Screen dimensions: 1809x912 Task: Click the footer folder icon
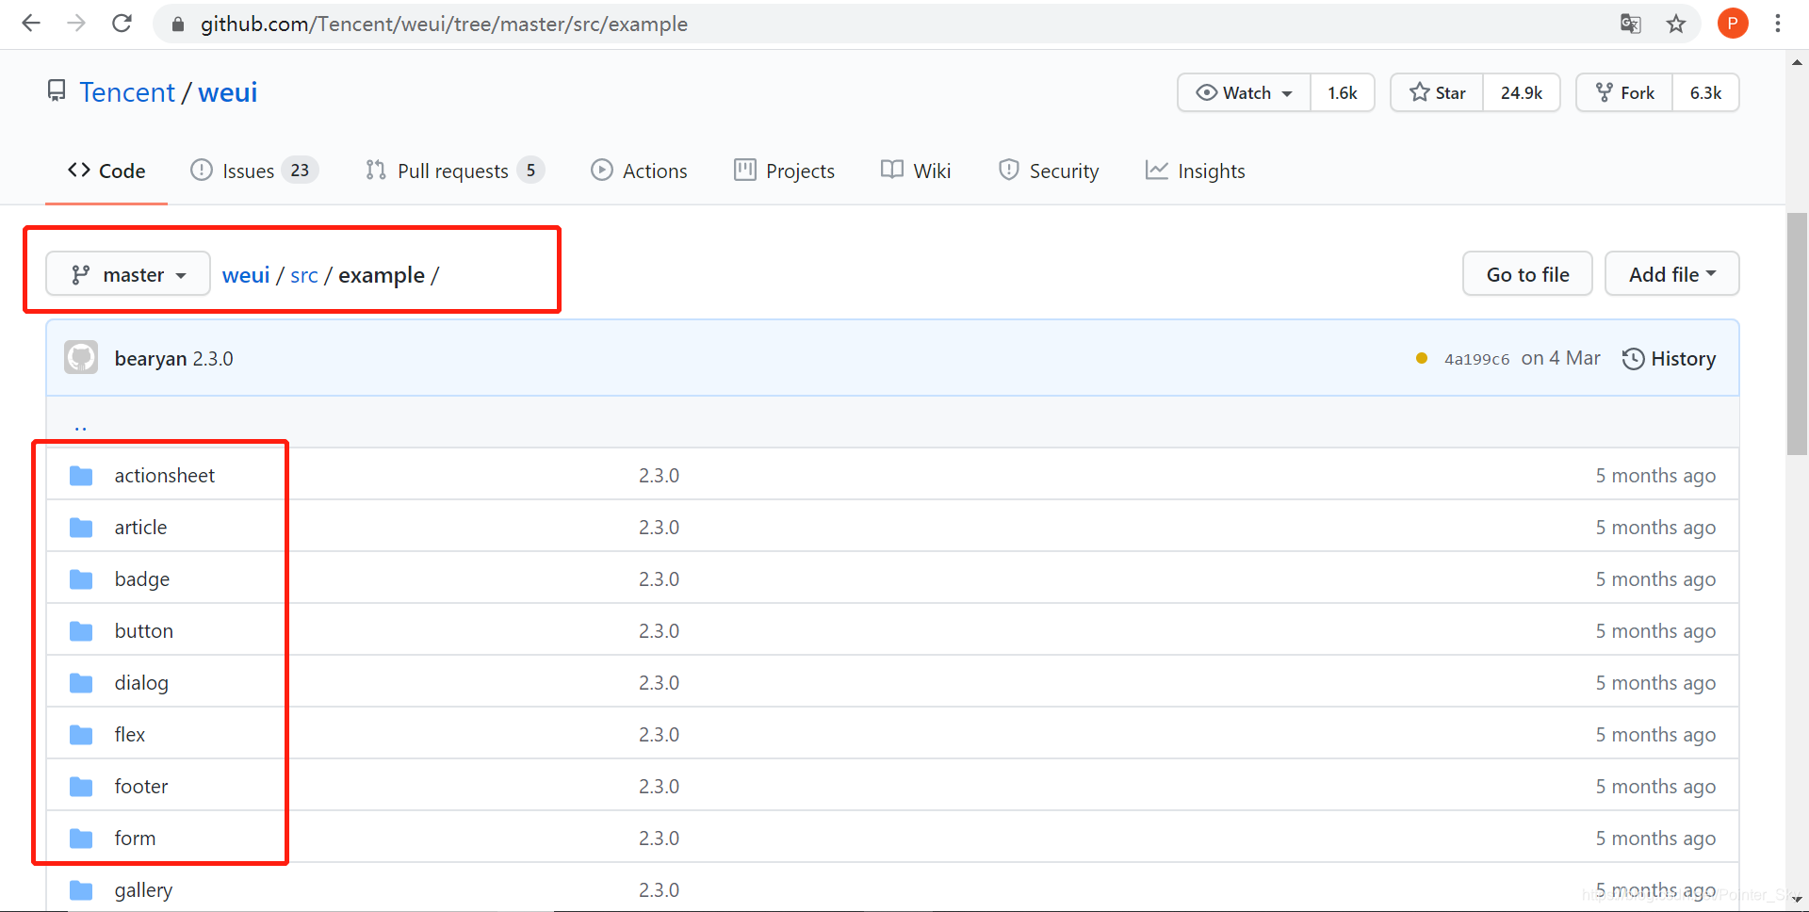point(81,787)
